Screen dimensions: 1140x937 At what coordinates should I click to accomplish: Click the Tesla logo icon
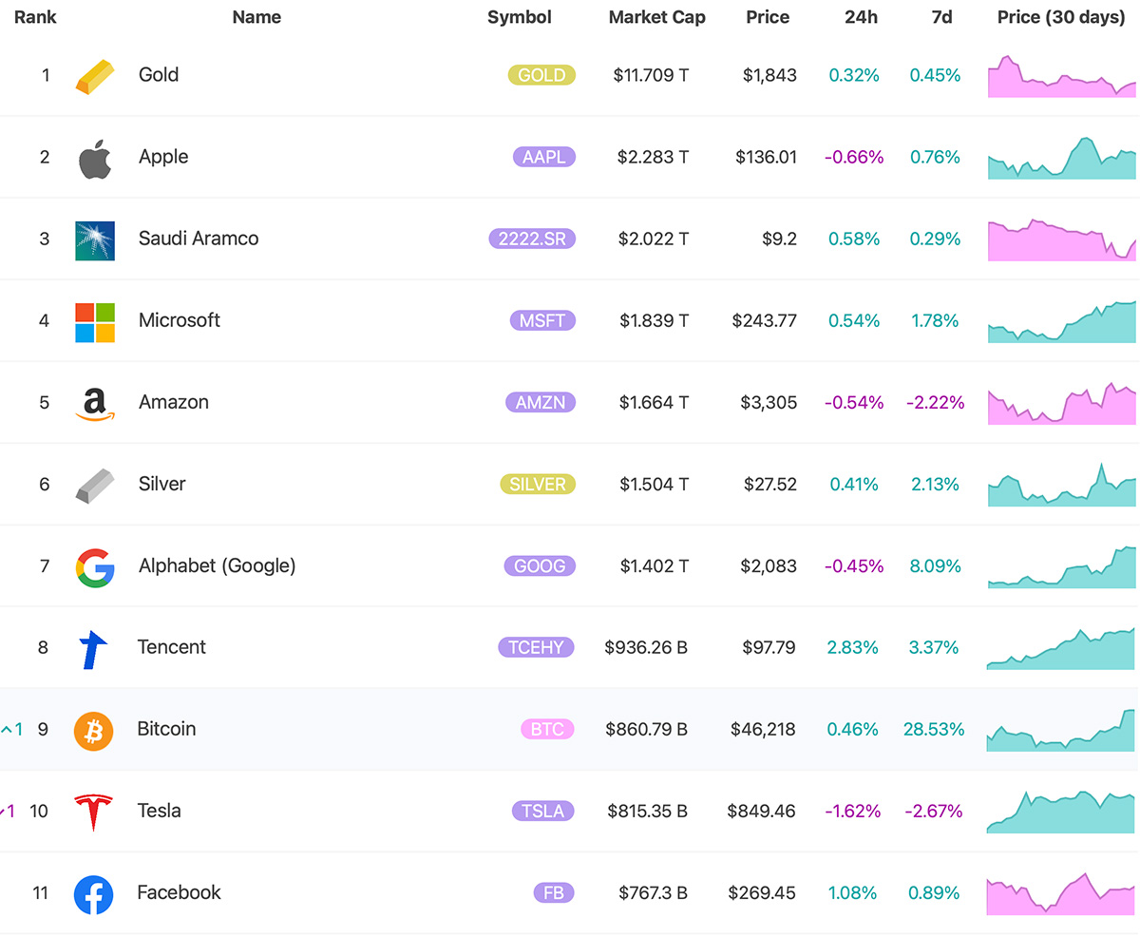coord(94,813)
